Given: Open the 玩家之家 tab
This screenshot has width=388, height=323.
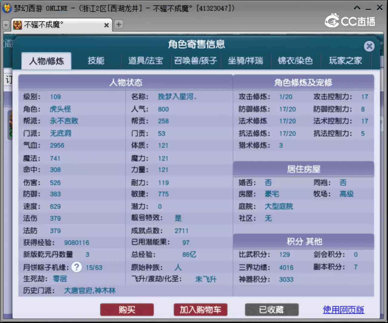Looking at the screenshot, I should [x=346, y=61].
